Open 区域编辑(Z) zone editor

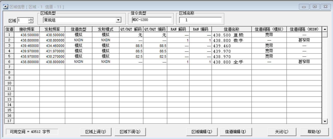tap(202, 132)
